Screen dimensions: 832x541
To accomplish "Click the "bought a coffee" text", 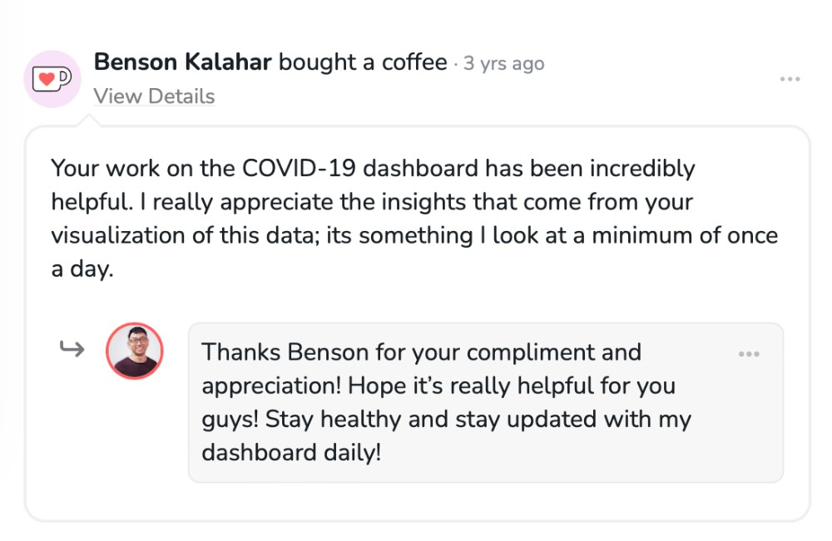I will click(x=363, y=62).
